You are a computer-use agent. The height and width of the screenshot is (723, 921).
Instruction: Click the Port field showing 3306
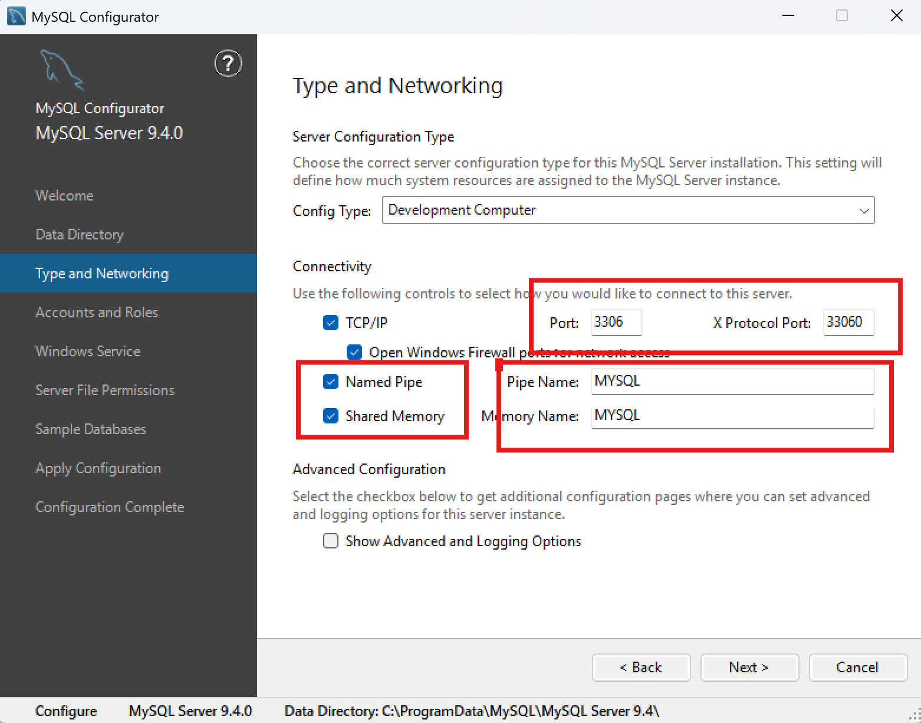(x=616, y=322)
